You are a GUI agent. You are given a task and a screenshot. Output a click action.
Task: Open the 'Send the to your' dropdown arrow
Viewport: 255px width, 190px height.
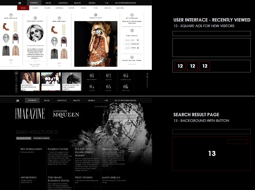(132, 149)
